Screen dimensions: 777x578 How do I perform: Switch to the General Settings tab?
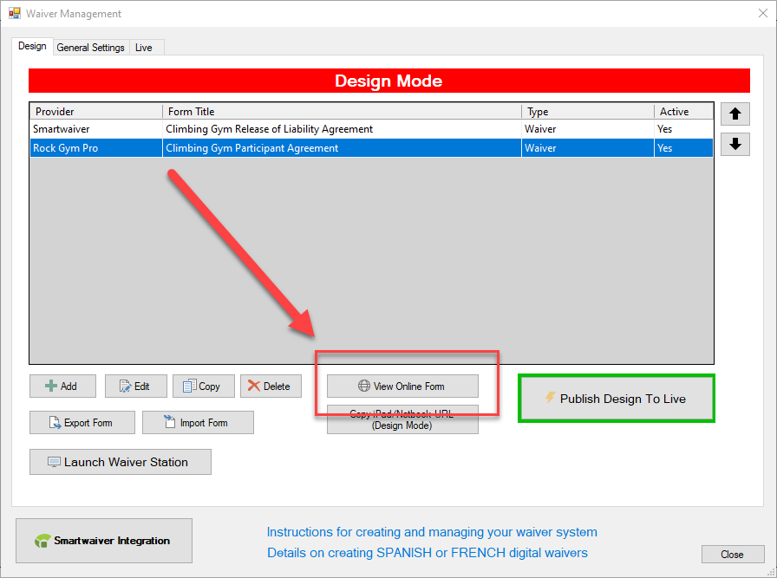click(x=91, y=48)
